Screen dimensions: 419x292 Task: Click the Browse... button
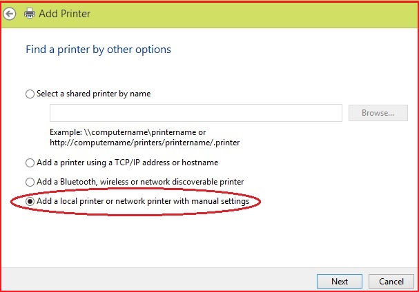click(378, 113)
